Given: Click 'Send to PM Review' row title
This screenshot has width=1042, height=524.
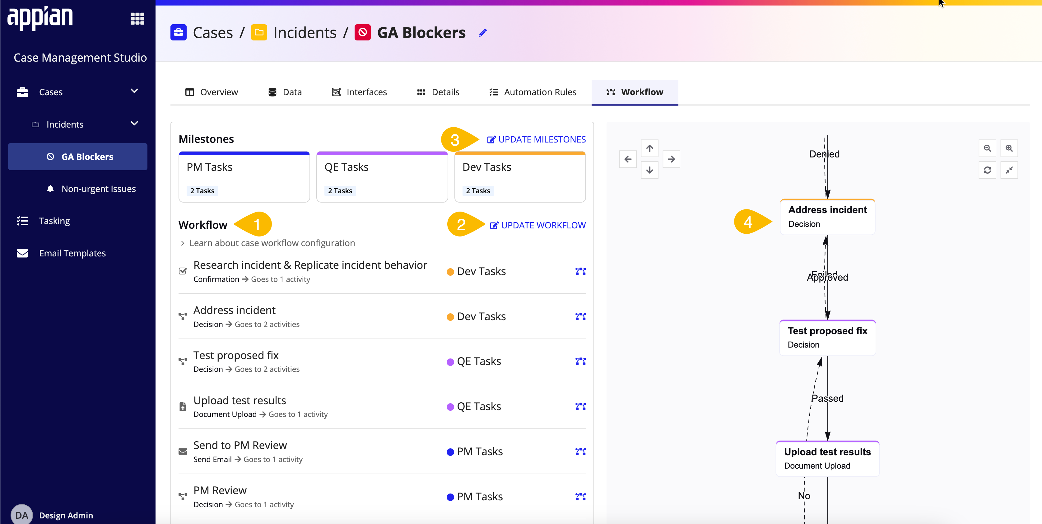Looking at the screenshot, I should tap(240, 446).
